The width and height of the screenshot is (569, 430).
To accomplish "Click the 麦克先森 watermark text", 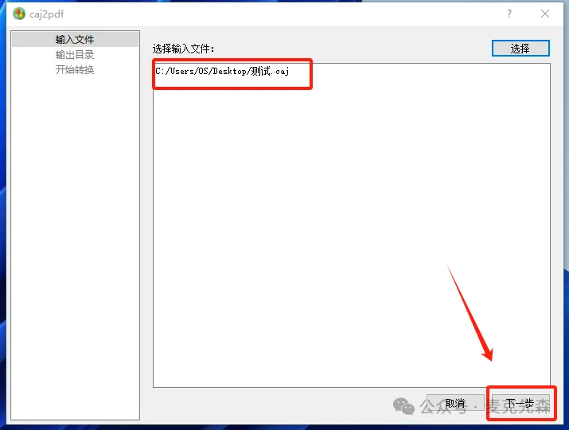I will [518, 406].
